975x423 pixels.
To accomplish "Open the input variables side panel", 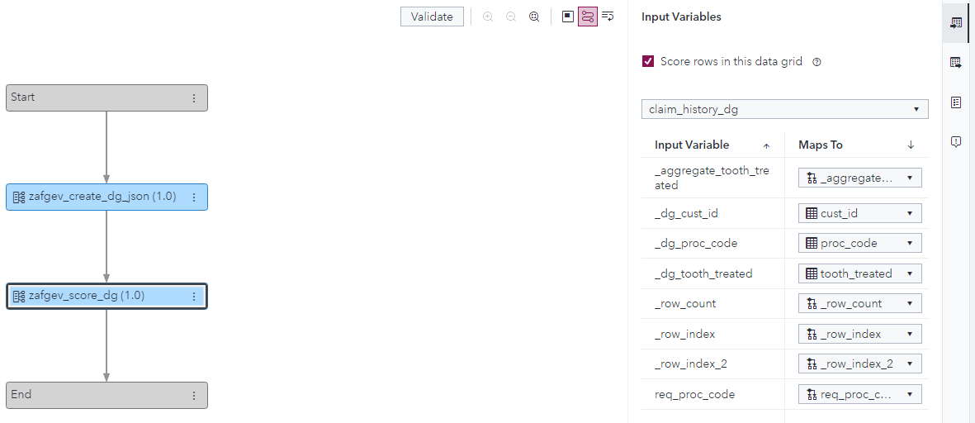I will point(956,23).
